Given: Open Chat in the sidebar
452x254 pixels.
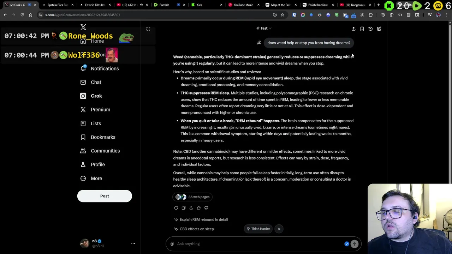Looking at the screenshot, I should [91, 82].
